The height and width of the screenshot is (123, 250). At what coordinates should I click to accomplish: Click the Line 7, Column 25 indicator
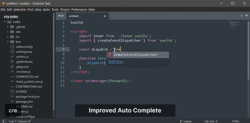[x=20, y=121]
